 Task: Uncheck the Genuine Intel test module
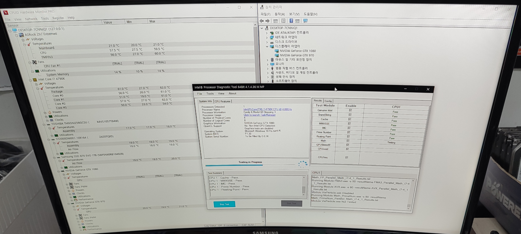point(350,110)
